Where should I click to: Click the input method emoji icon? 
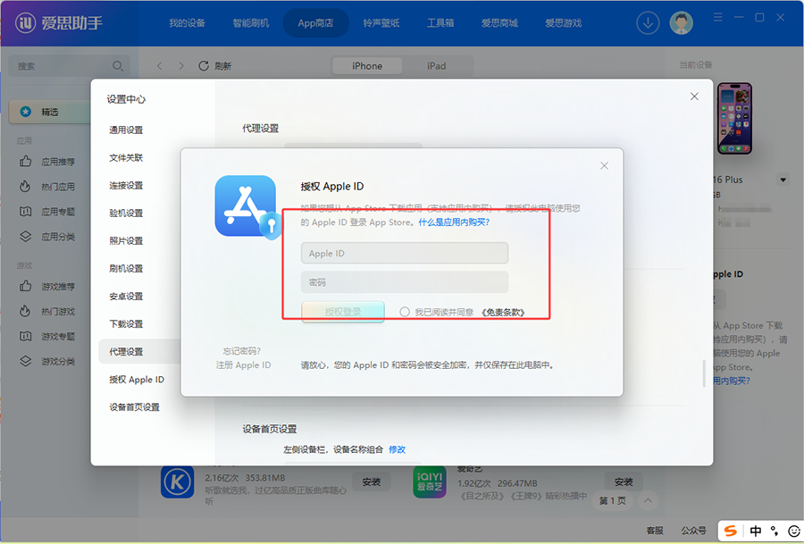[794, 531]
